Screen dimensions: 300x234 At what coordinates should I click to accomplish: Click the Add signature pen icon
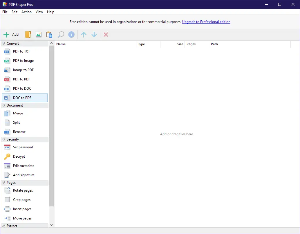tap(7, 175)
